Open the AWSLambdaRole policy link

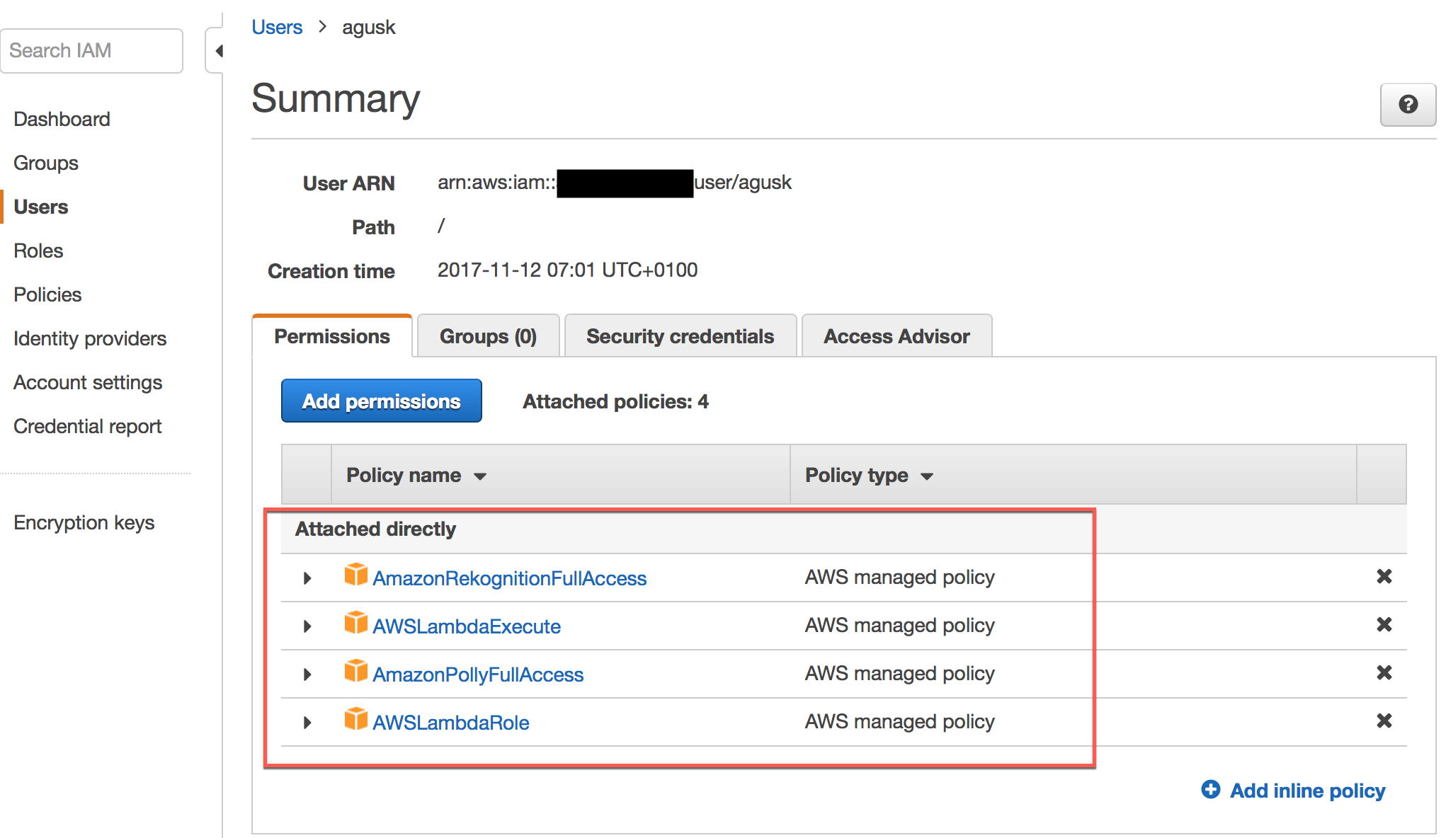451,723
